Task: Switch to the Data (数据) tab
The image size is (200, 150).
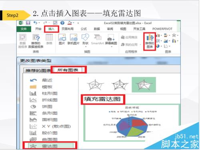Action: point(97,29)
